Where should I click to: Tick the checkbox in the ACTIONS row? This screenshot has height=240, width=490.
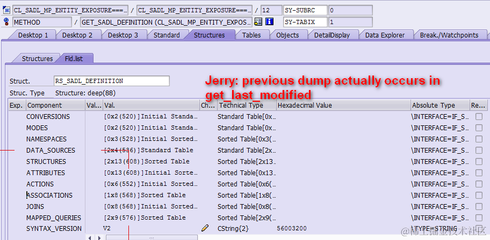479,184
